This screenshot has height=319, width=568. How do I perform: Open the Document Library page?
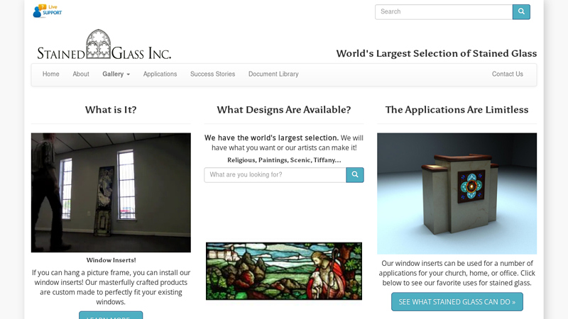[x=273, y=74]
